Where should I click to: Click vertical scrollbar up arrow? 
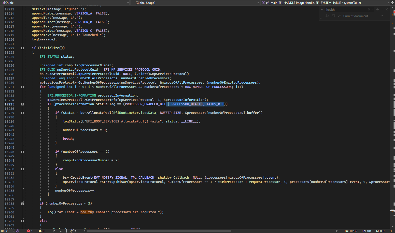click(x=393, y=8)
